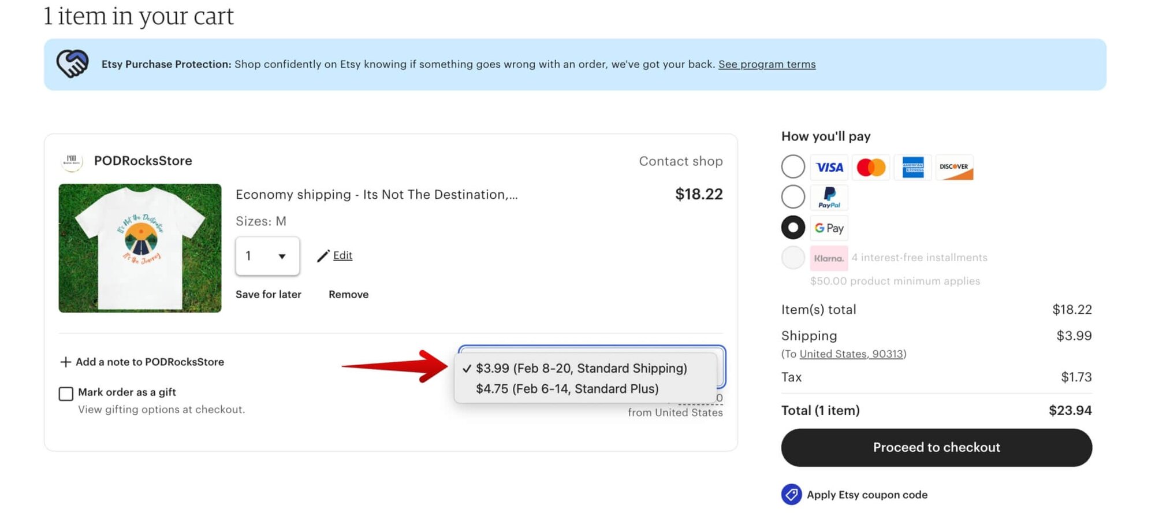Open the PODRocksStore shop name
1155x516 pixels.
tap(143, 161)
